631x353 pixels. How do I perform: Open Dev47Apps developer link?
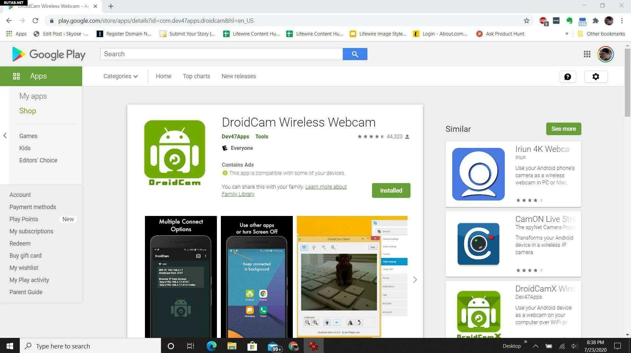pyautogui.click(x=235, y=136)
